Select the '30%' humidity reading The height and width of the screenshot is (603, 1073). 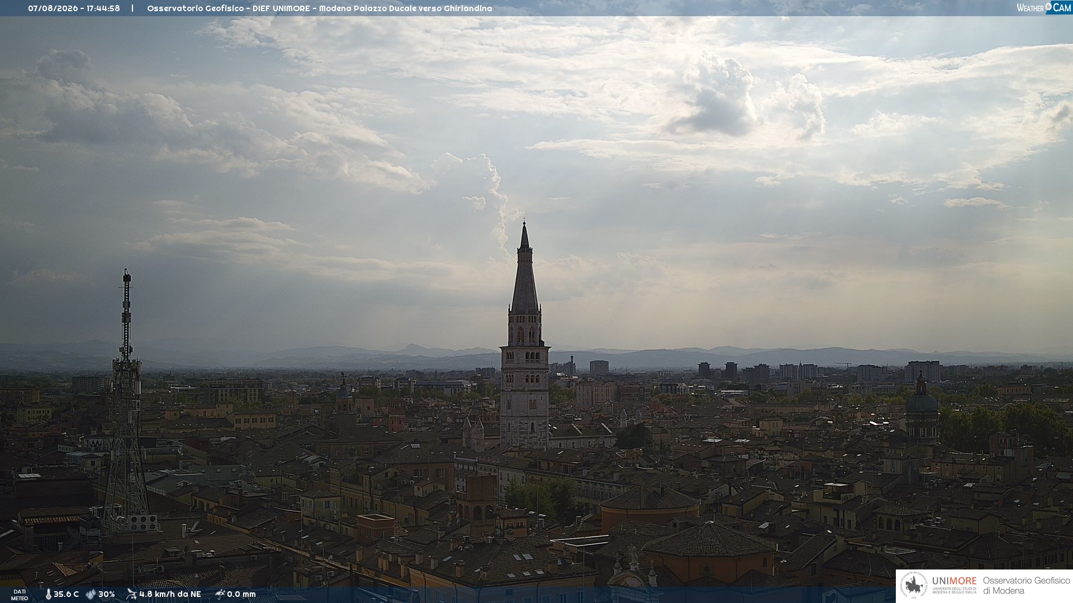point(106,594)
